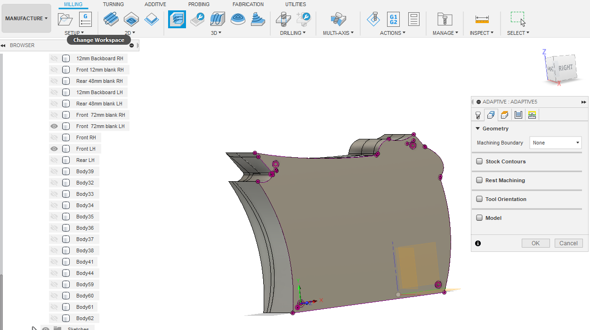The image size is (590, 330).
Task: Select Body62 in the browser
Action: 85,318
